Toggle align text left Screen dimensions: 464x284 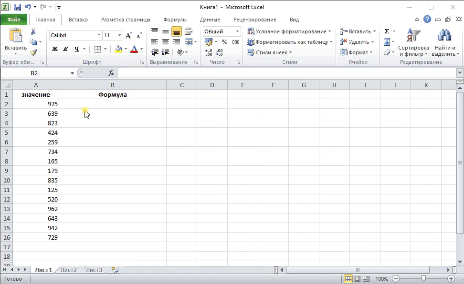(155, 41)
